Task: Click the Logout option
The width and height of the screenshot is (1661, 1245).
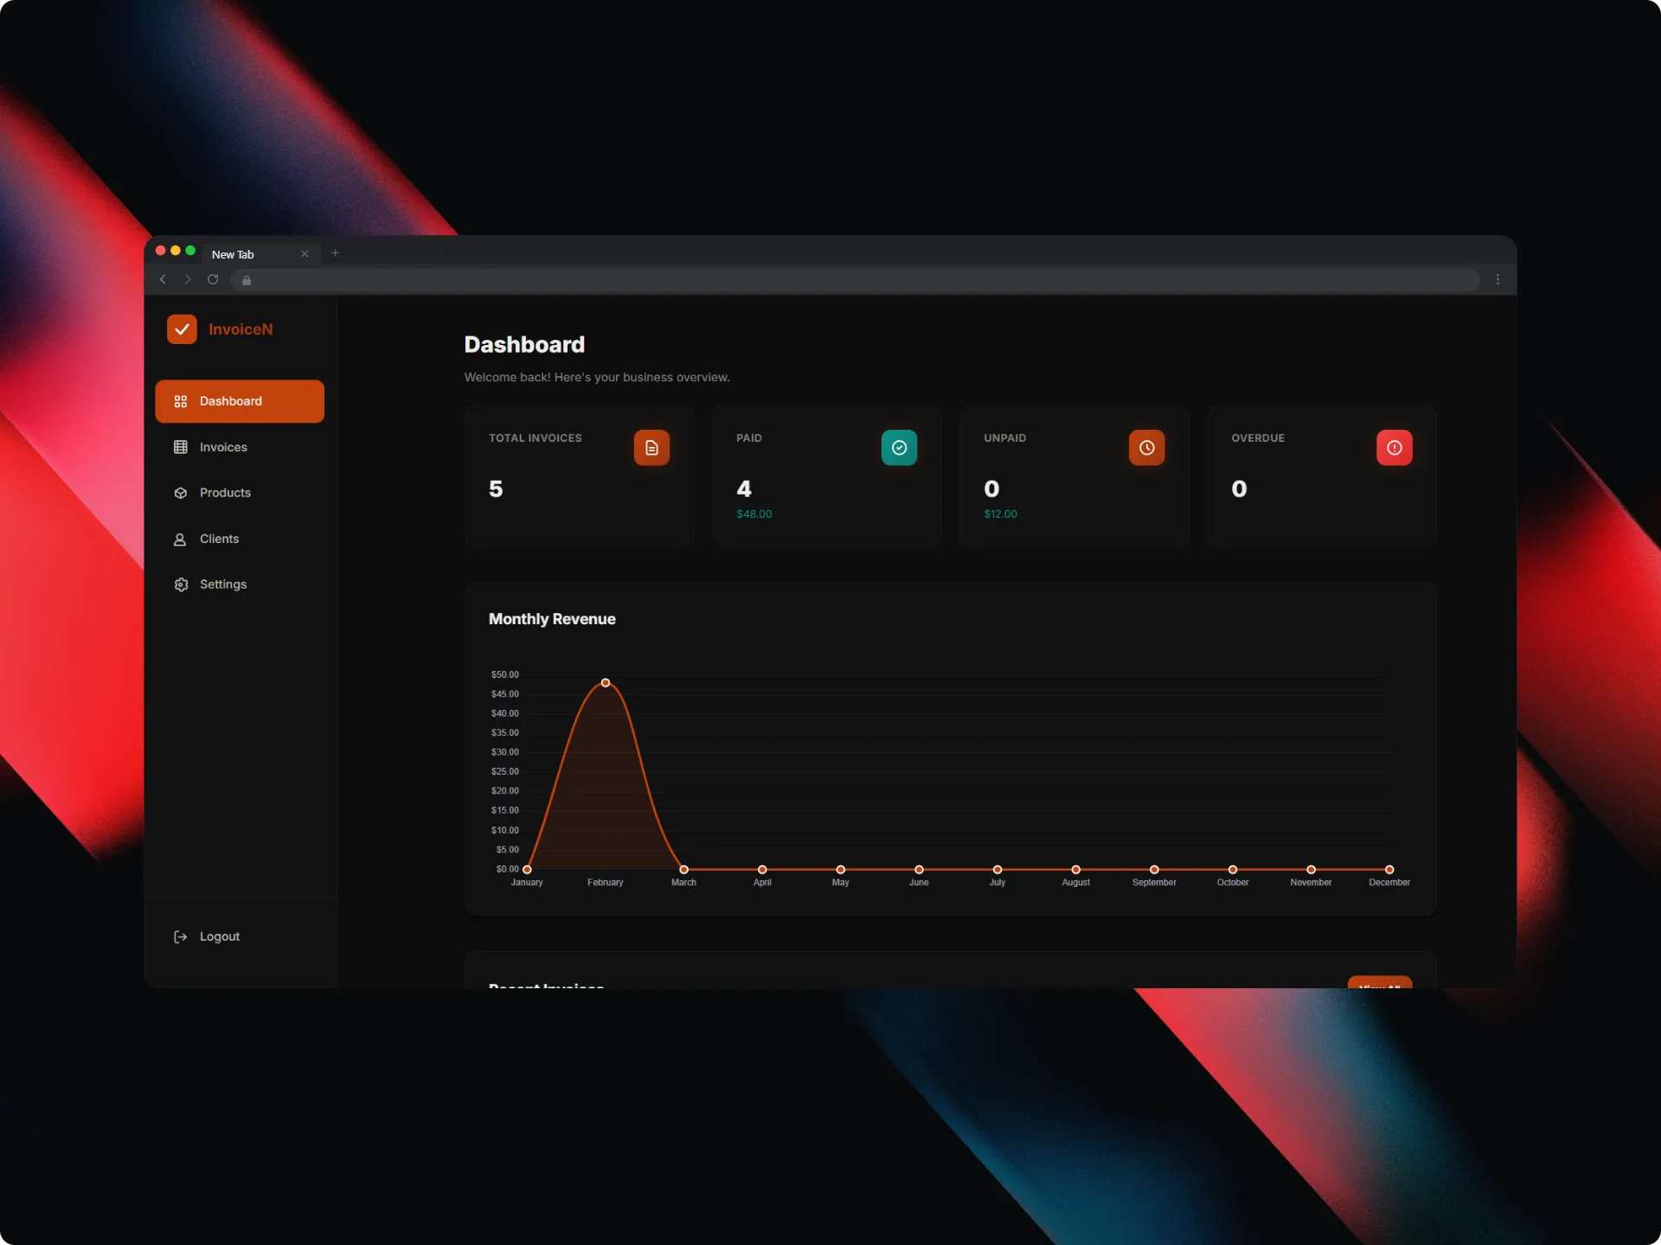Action: coord(208,936)
